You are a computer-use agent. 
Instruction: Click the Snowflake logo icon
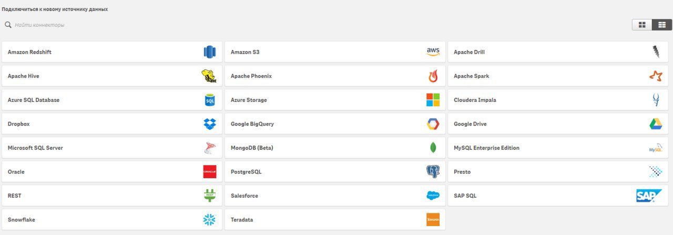click(x=210, y=220)
